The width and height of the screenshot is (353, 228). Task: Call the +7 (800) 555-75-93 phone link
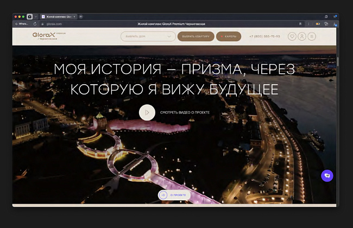tap(264, 36)
